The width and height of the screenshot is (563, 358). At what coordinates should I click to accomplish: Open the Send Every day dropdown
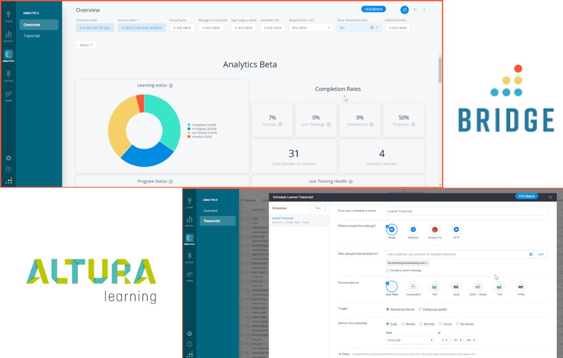pos(410,340)
